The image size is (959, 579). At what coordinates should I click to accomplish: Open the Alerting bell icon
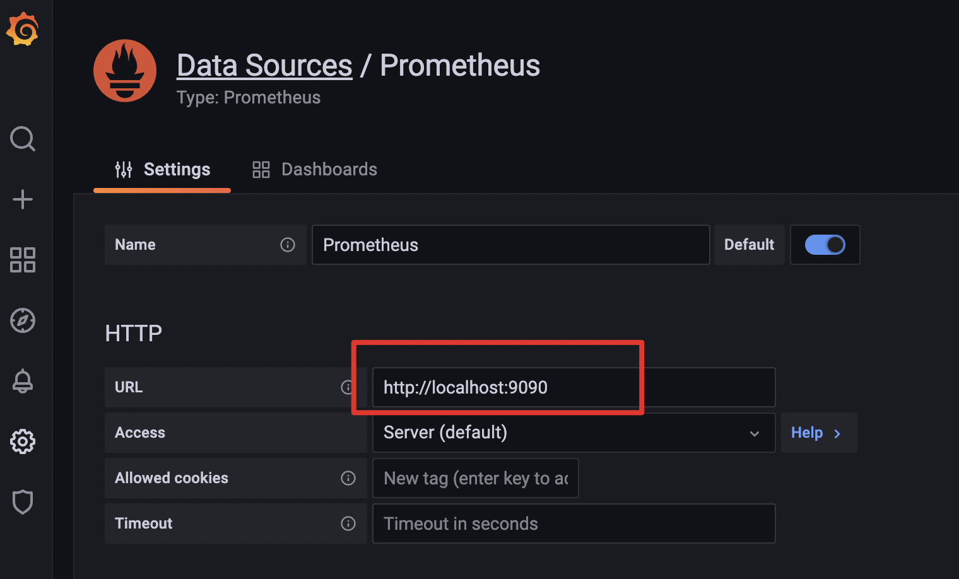click(x=23, y=381)
